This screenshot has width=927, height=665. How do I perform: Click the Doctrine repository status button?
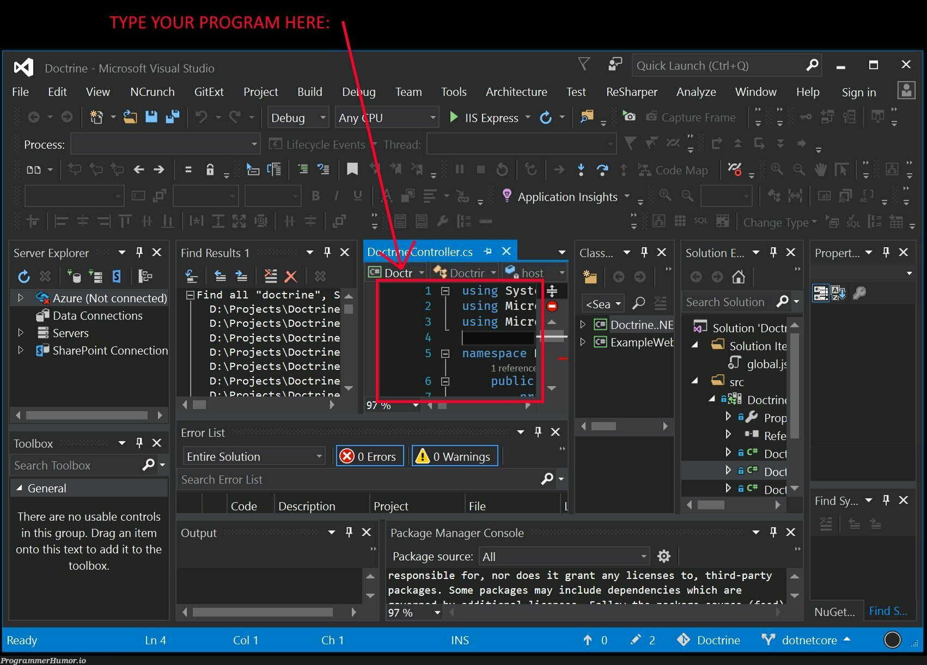click(x=709, y=640)
